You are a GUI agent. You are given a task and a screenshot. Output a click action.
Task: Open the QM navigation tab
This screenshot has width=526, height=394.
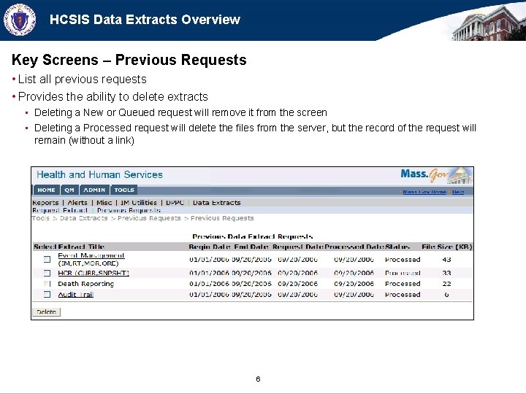tap(69, 190)
